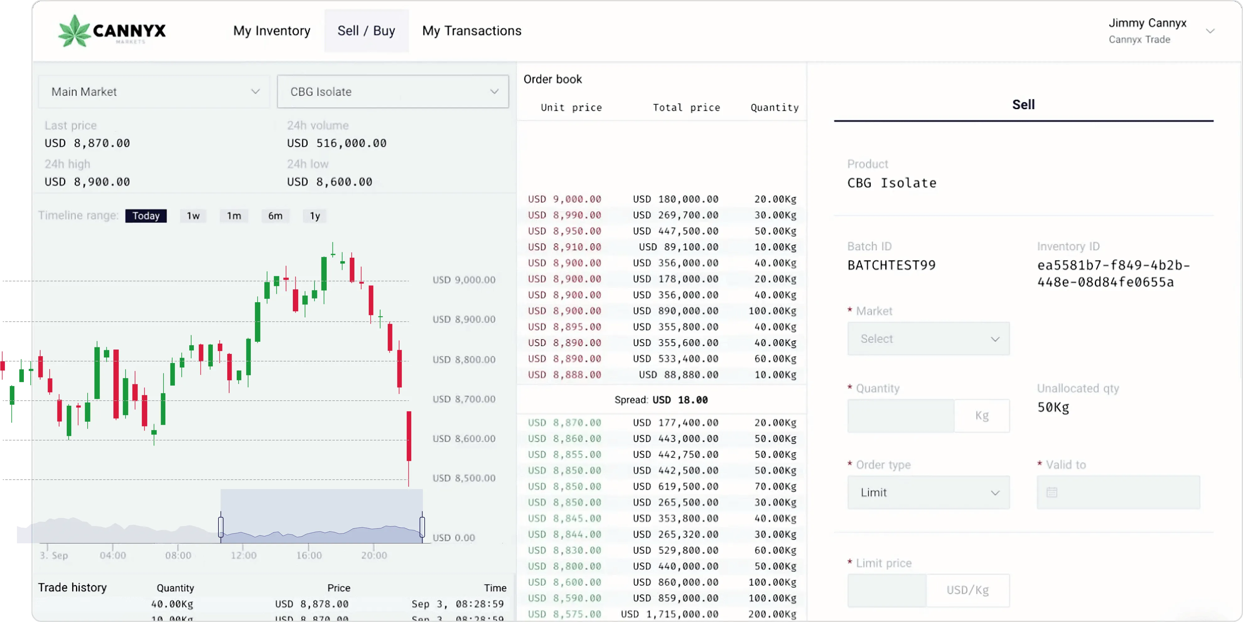Select bid row USD 8,870.00
The height and width of the screenshot is (622, 1243).
662,423
